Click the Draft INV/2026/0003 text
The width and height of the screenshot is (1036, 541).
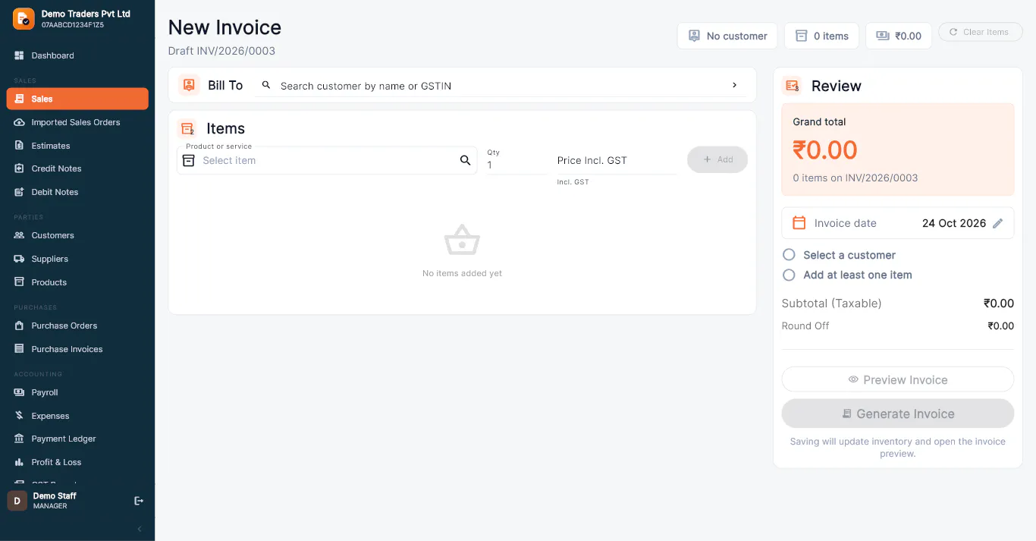pyautogui.click(x=221, y=51)
